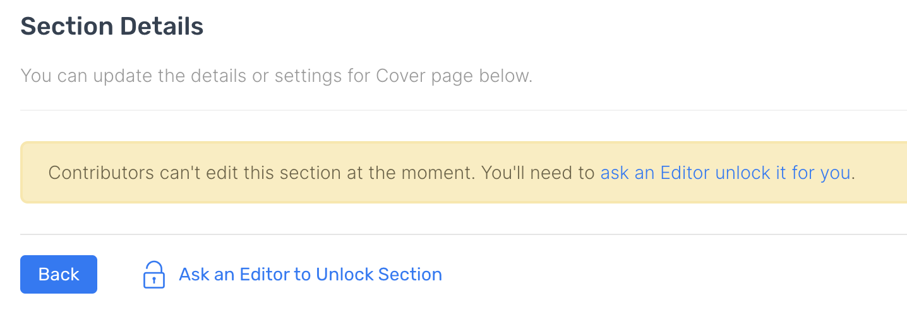The image size is (907, 310).
Task: Click the word 'Unlock' in the bottom link
Action: point(344,275)
